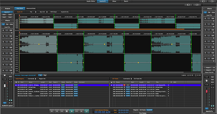Switch to the Mixer tab
The height and width of the screenshot is (114, 217).
(x=114, y=1)
